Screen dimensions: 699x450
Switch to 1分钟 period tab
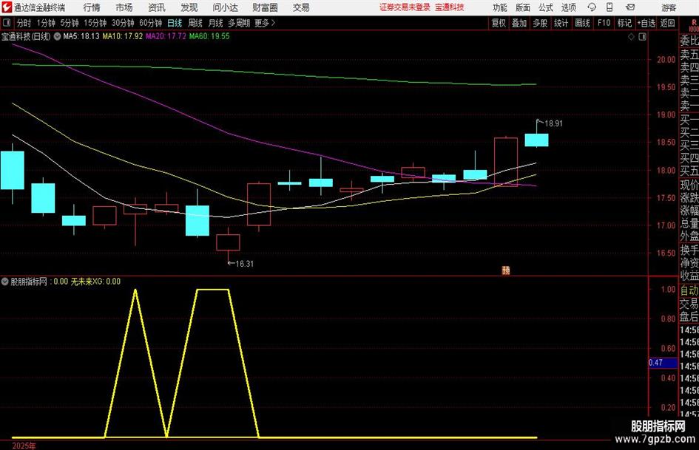pyautogui.click(x=46, y=23)
